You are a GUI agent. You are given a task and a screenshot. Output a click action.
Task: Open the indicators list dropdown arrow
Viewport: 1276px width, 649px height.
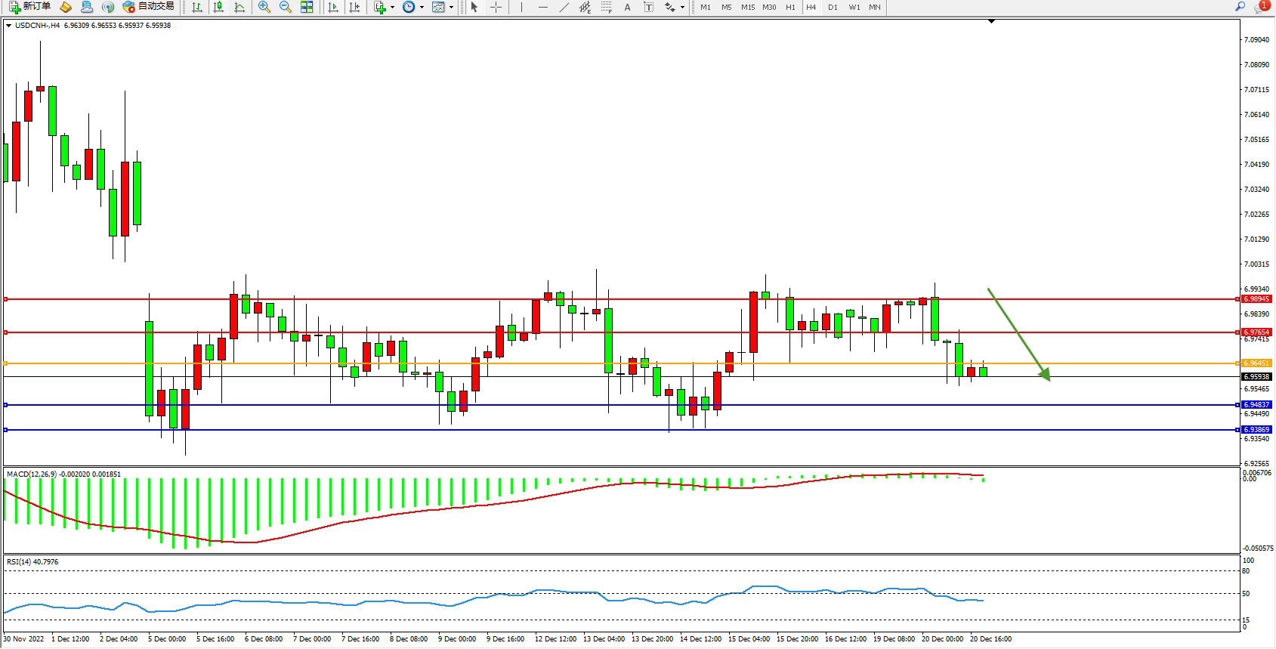(392, 8)
